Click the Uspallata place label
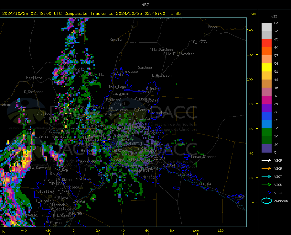Screen dimensions: 291x235 (x=33, y=78)
